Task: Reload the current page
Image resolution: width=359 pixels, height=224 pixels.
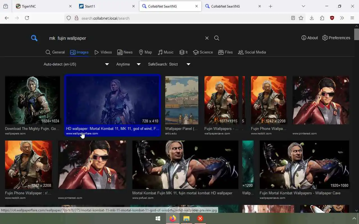Action: click(x=27, y=18)
